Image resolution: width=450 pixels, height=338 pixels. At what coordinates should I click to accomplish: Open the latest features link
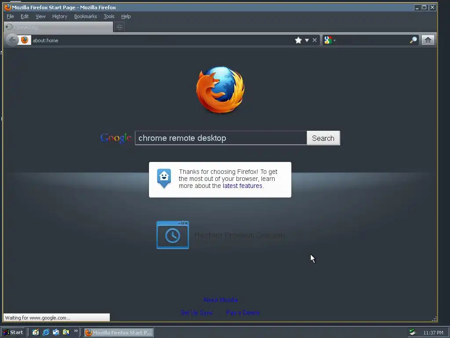[242, 186]
